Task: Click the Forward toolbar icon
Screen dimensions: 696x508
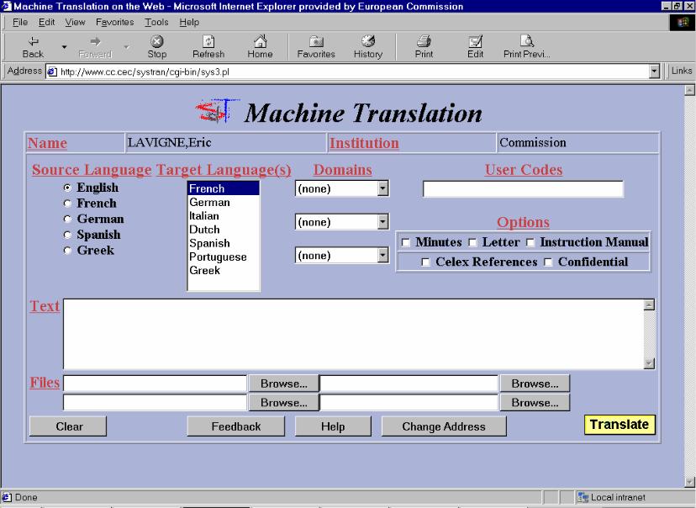Action: tap(95, 47)
